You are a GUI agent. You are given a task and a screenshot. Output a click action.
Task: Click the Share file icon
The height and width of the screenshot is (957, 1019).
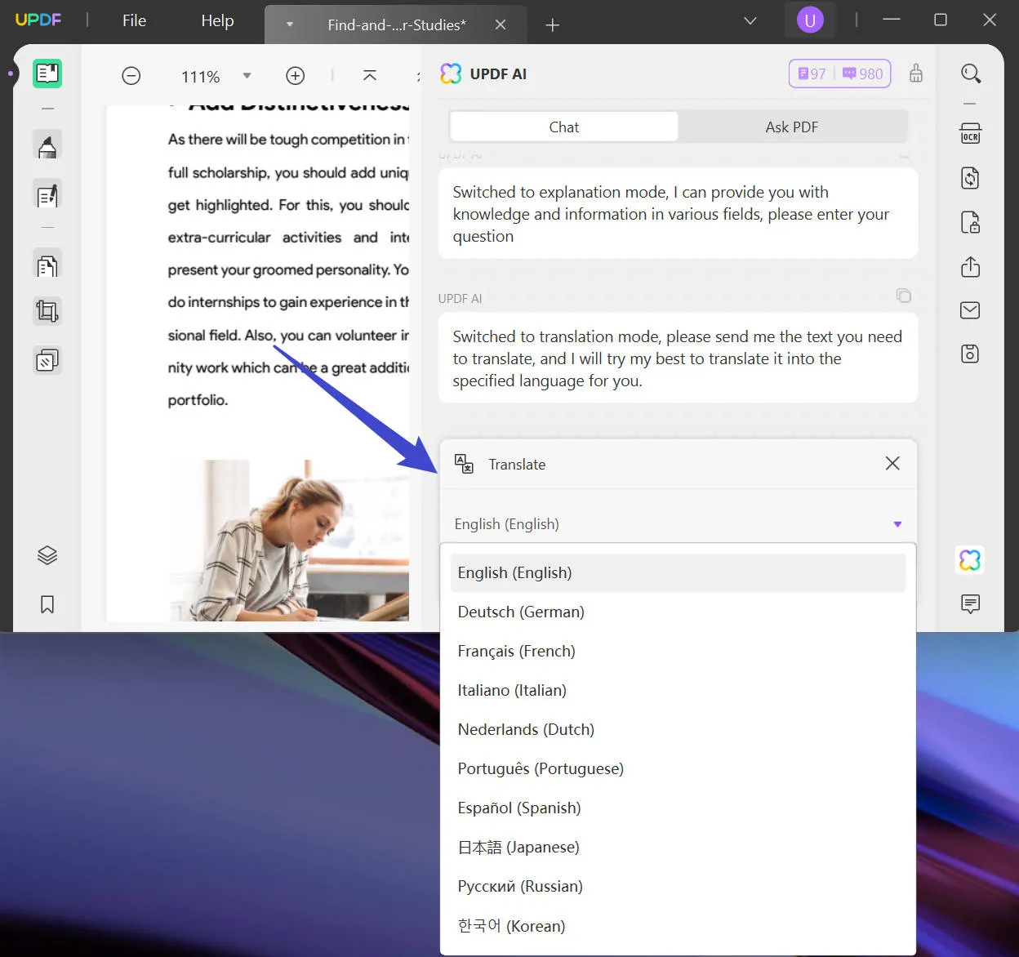(970, 267)
